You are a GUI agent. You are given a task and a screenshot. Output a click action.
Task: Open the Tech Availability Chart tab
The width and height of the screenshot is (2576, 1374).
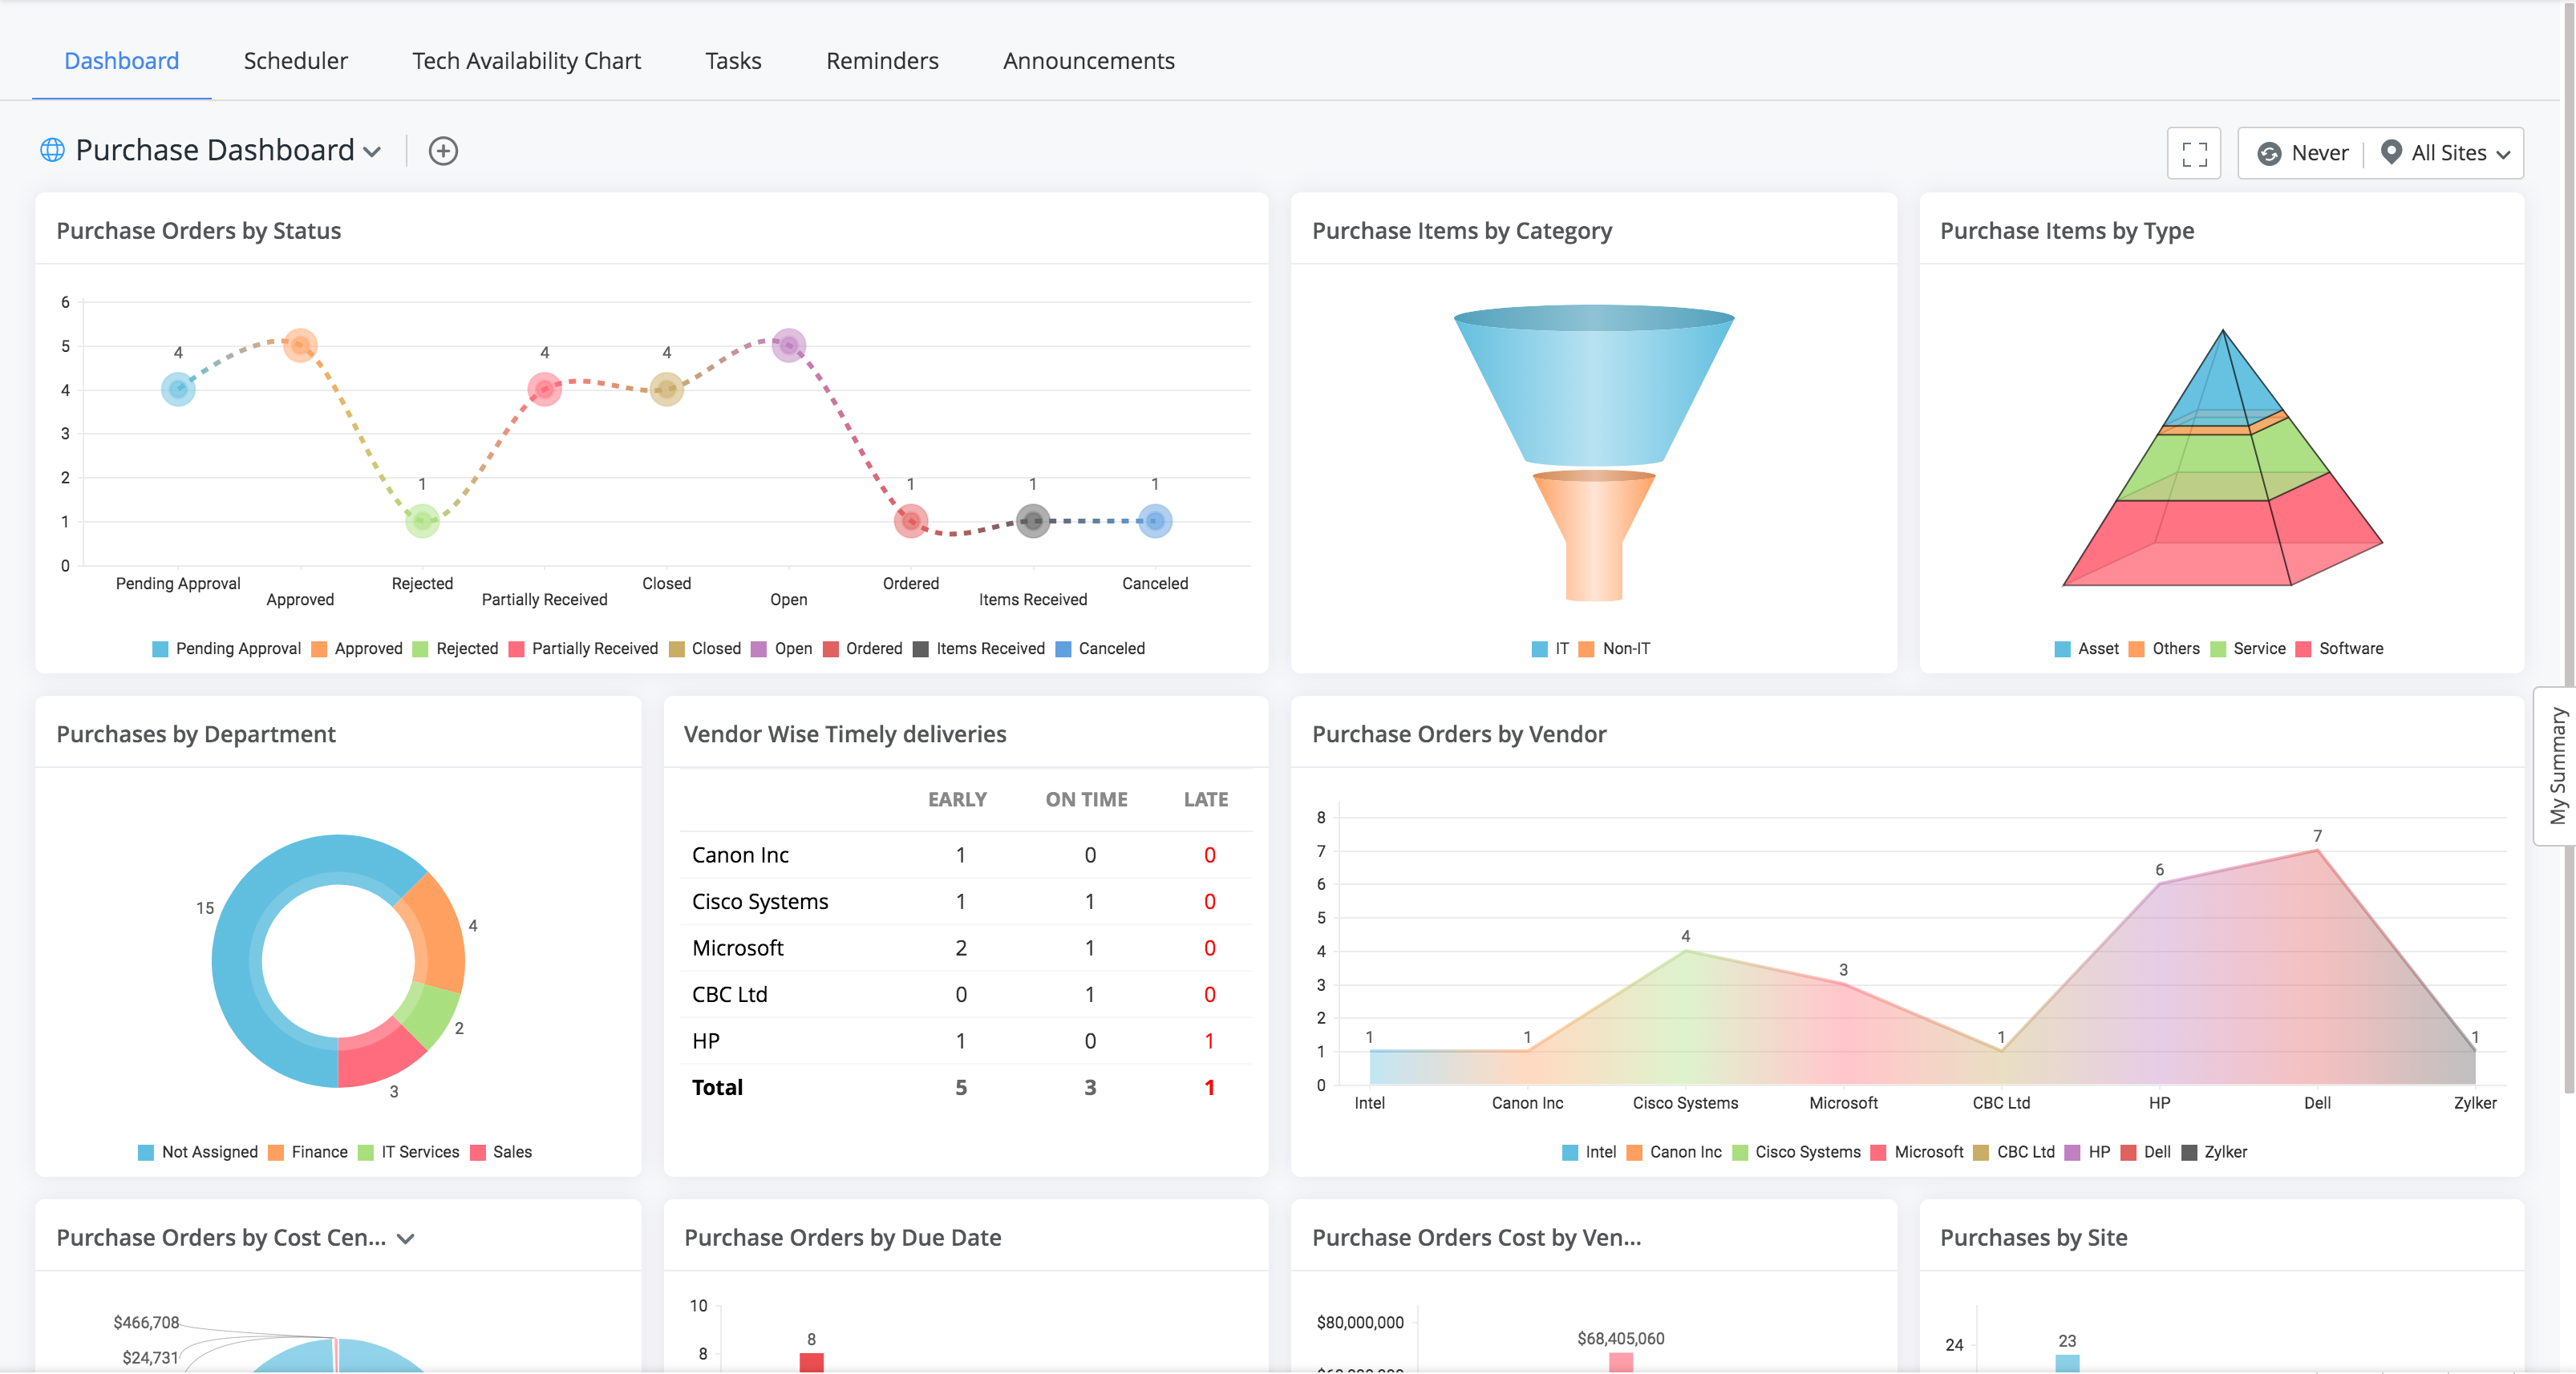tap(526, 61)
